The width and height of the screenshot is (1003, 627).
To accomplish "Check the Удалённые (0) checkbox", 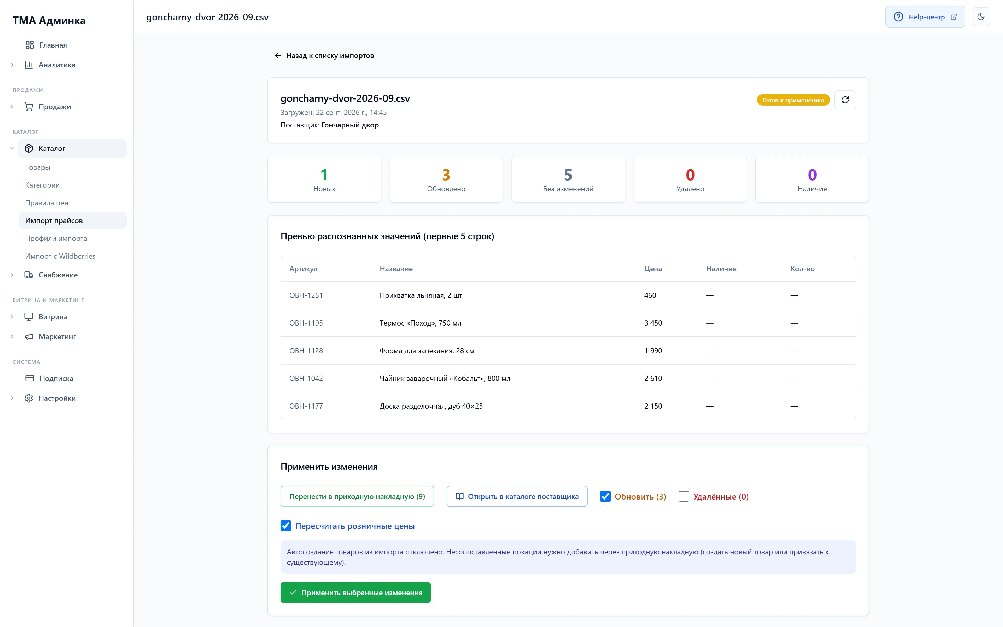I will tap(684, 496).
